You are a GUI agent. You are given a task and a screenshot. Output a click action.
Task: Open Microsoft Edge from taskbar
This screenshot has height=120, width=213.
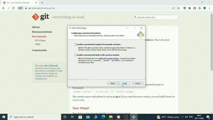103,117
